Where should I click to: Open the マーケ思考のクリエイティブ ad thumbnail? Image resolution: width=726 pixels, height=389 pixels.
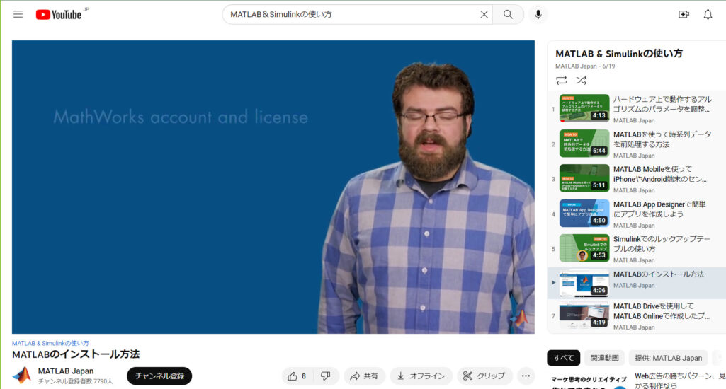click(x=588, y=381)
